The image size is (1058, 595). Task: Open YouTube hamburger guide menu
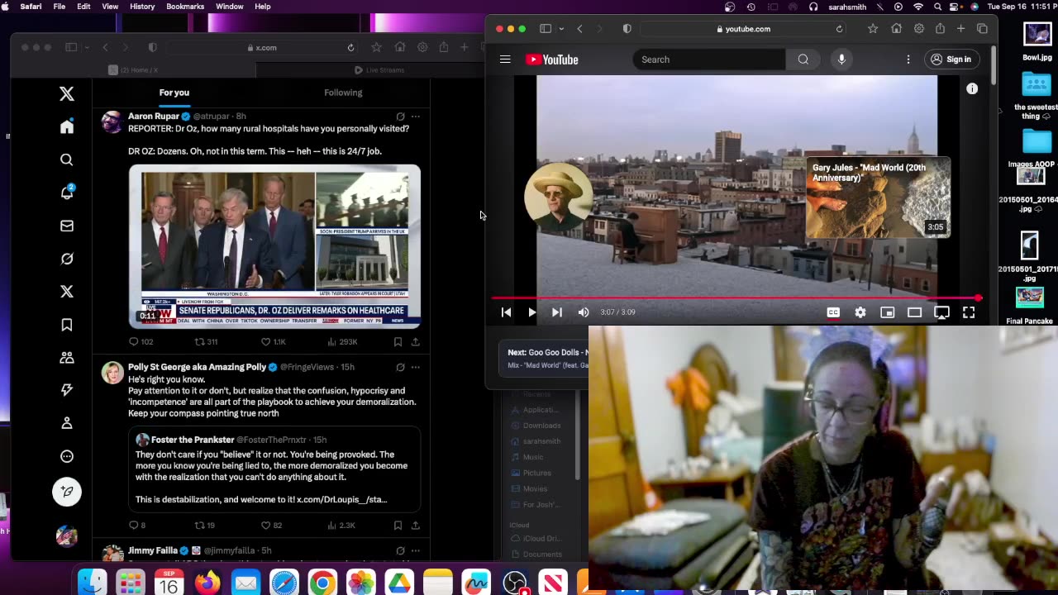(505, 59)
